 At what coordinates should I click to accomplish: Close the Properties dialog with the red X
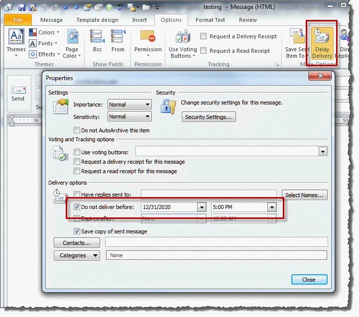(x=320, y=76)
